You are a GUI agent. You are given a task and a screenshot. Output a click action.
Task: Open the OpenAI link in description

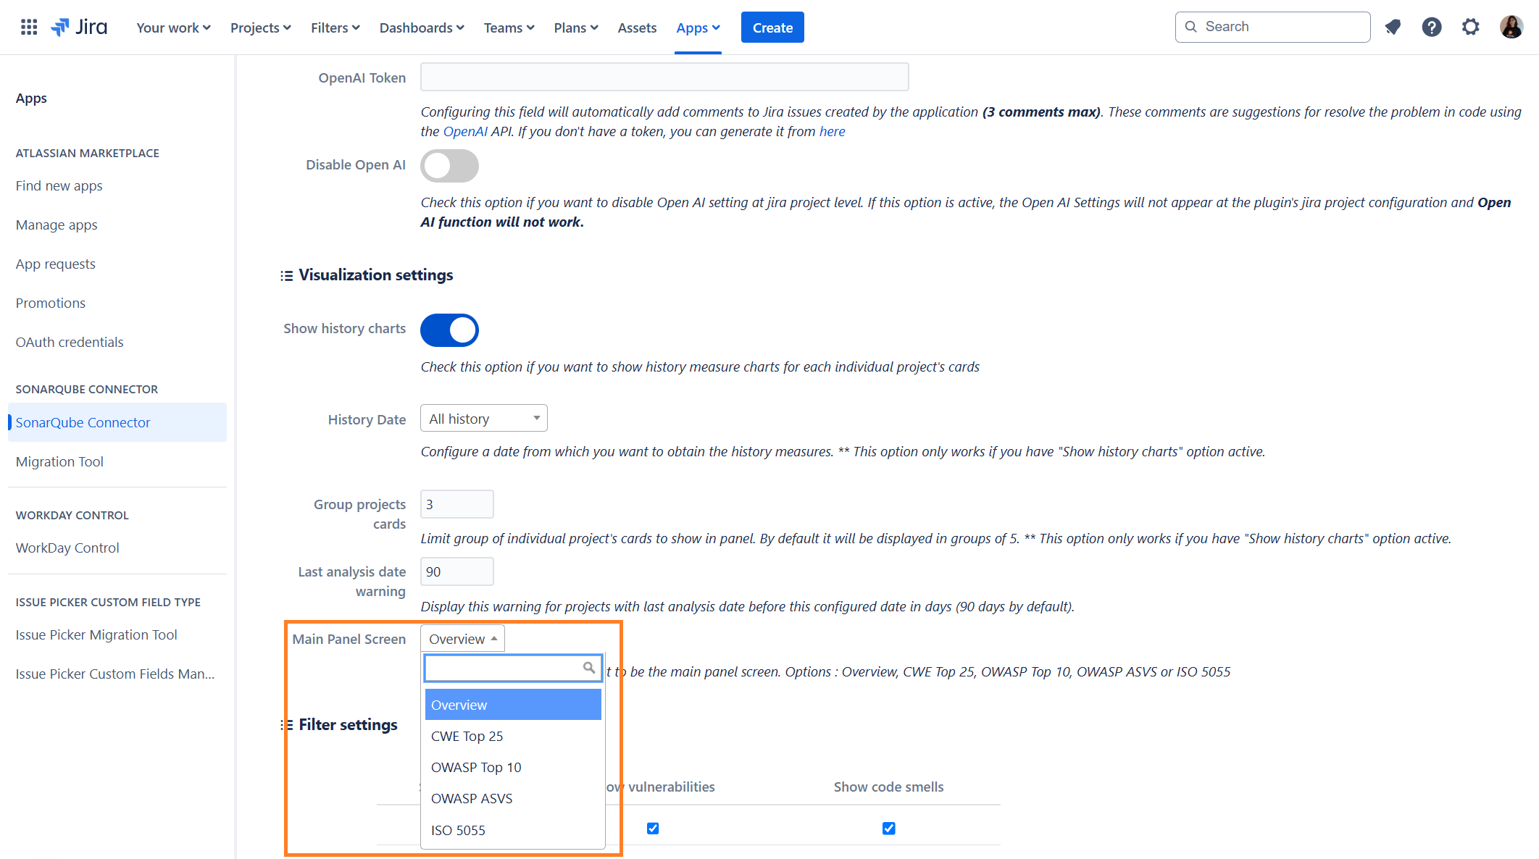465,131
